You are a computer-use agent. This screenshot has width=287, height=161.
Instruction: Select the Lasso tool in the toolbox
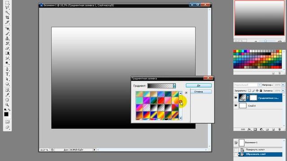tap(7, 8)
